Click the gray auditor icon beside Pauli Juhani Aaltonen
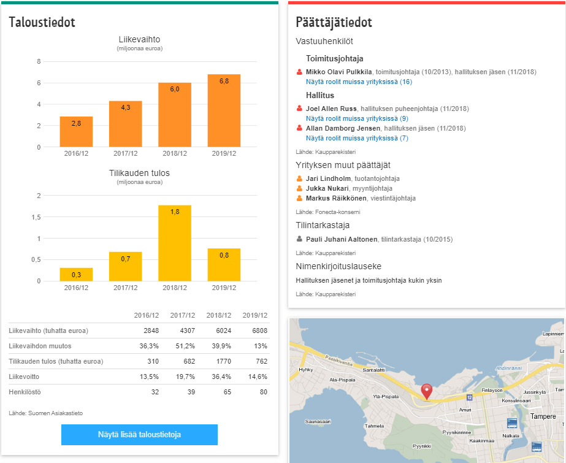The width and height of the screenshot is (566, 463). tap(299, 239)
